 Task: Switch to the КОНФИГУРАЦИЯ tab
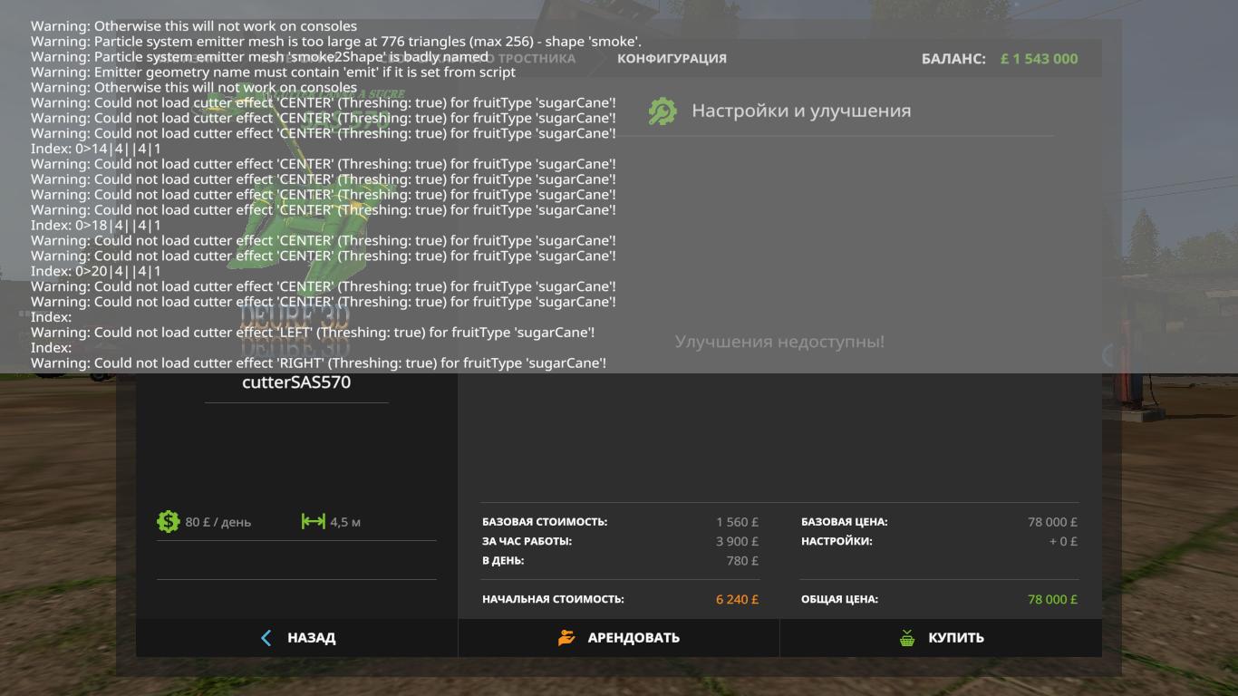coord(672,58)
